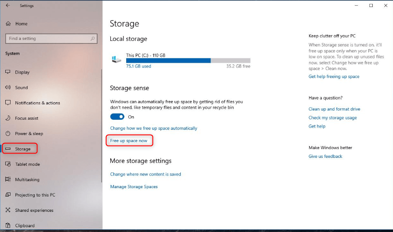Open Notifications & actions settings
The width and height of the screenshot is (393, 232).
pyautogui.click(x=37, y=103)
